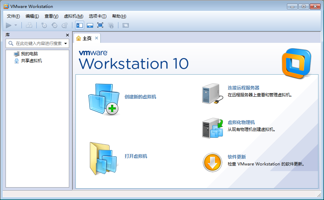
Task: Click text 检查 VMware Workstation 的软件更新。
Action: [266, 164]
